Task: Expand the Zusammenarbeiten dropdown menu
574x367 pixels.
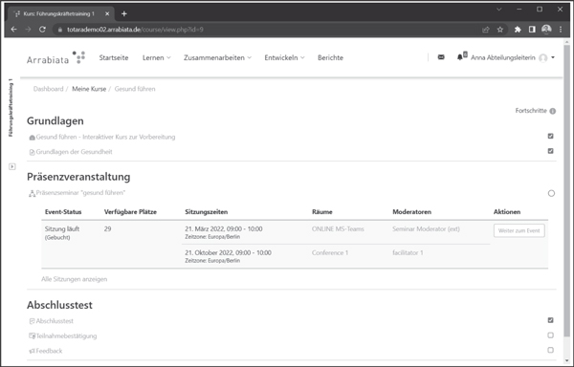Action: [x=217, y=57]
